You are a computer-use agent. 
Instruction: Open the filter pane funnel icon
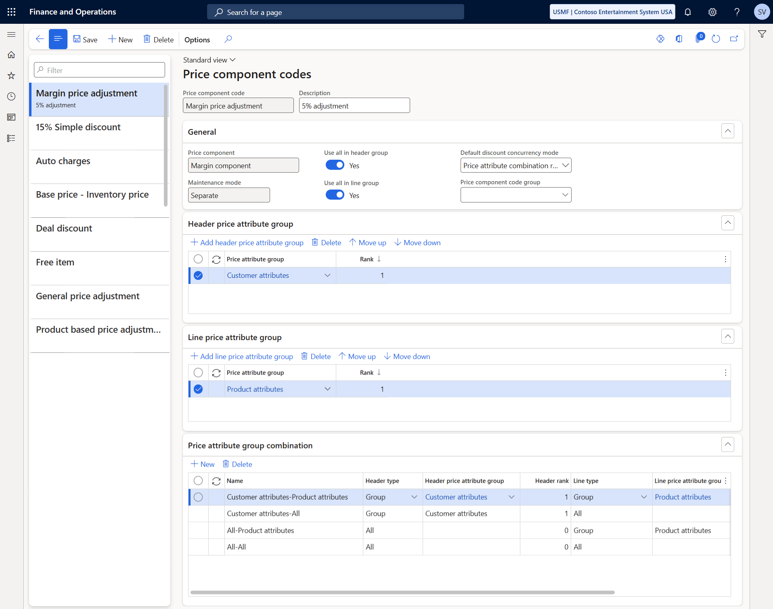point(762,34)
